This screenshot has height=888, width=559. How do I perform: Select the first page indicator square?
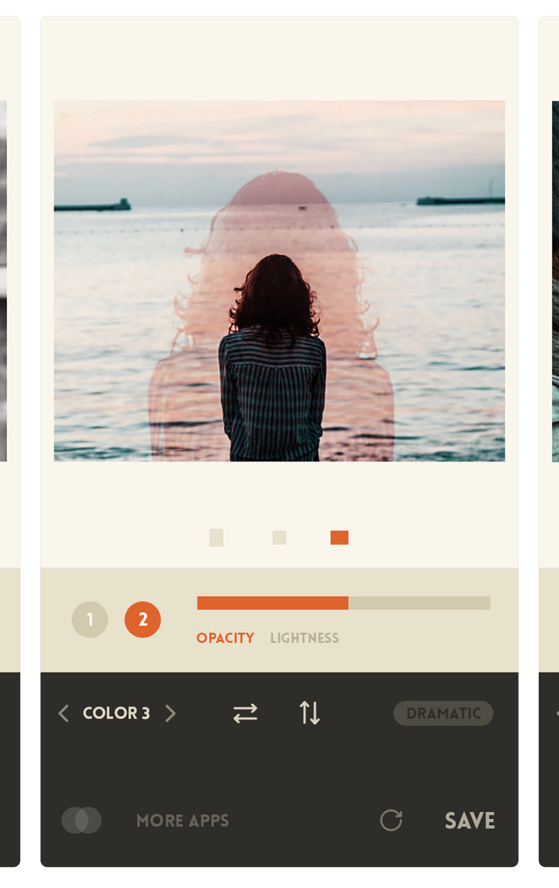[x=216, y=537]
